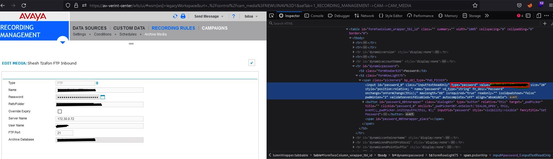553x159 pixels.
Task: Reload the page with the refresh icon
Action: (x=24, y=5)
